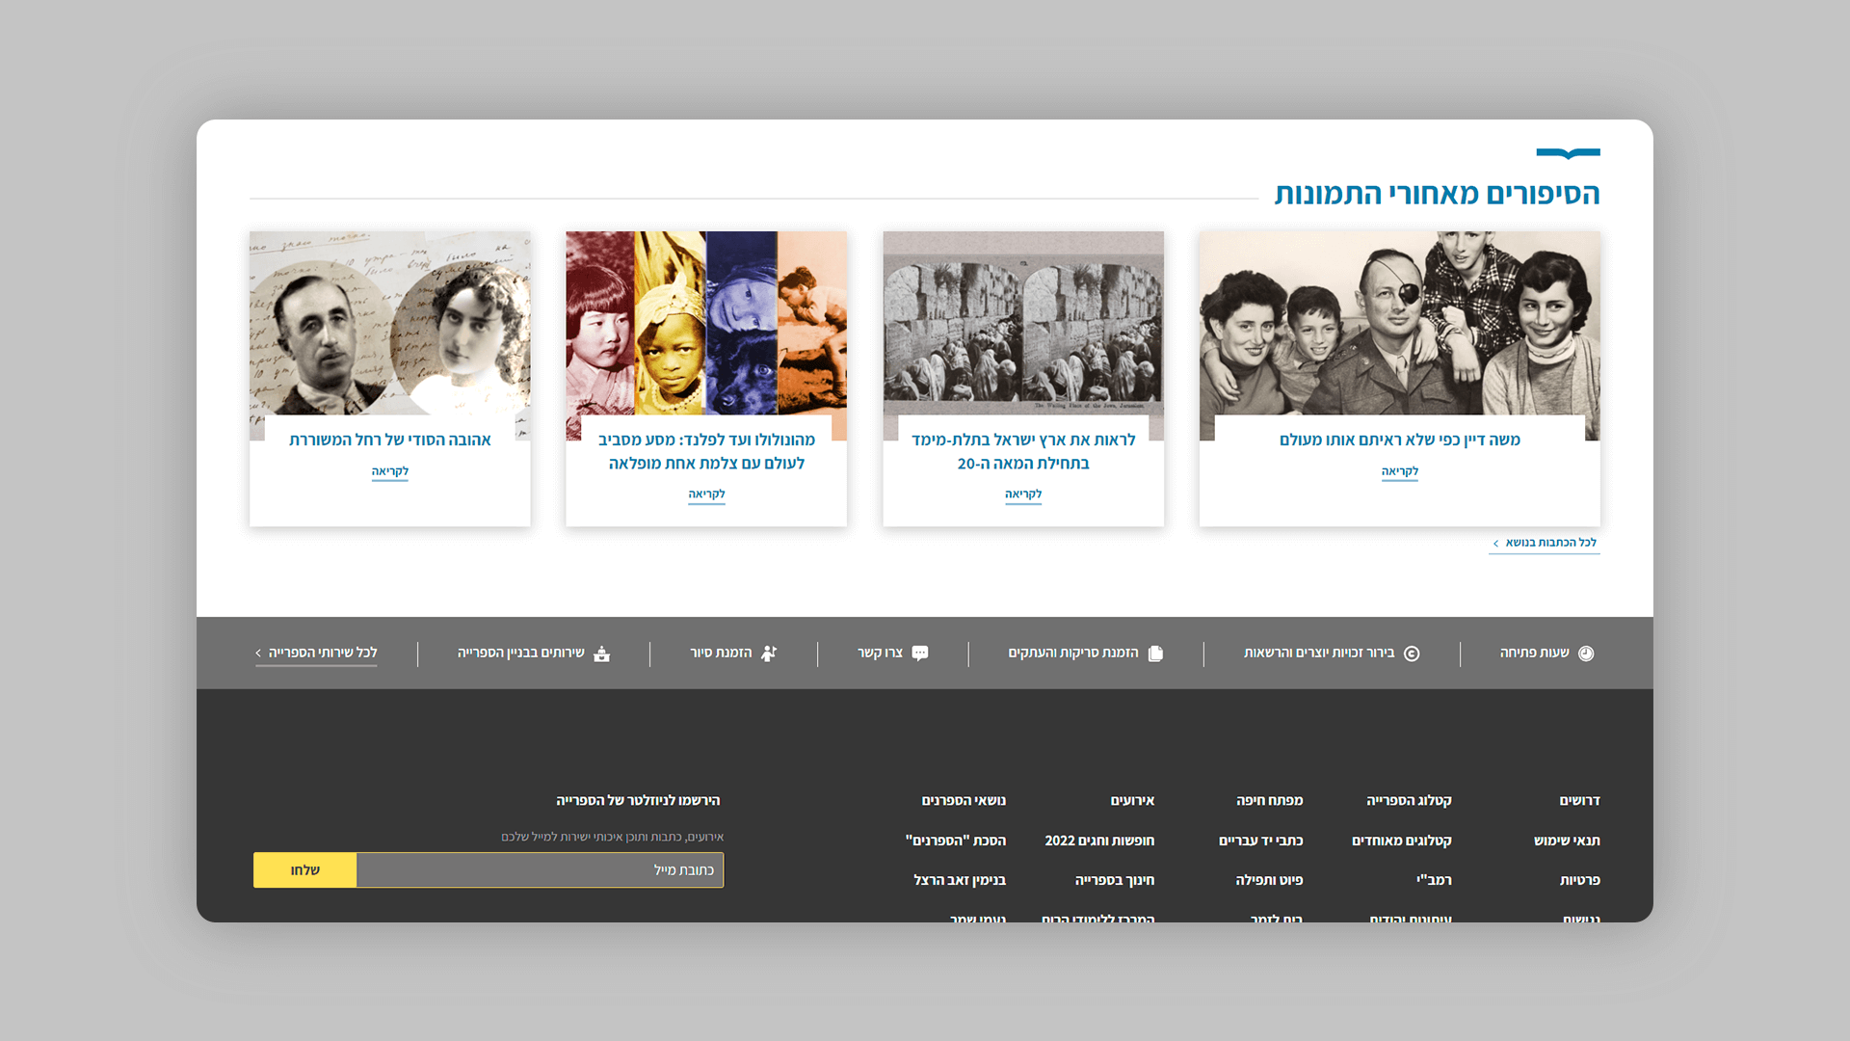Open קטלוג הספרייה footer link
The height and width of the screenshot is (1041, 1850).
[x=1409, y=801]
